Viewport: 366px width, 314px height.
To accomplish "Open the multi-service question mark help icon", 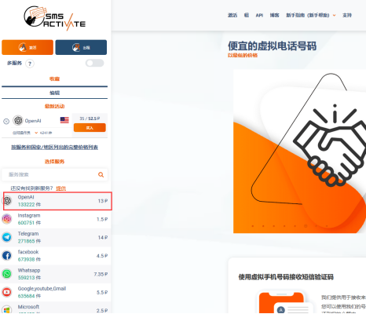I will click(x=30, y=64).
